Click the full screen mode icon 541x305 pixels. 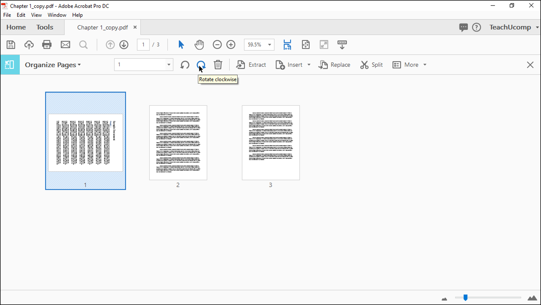point(324,45)
